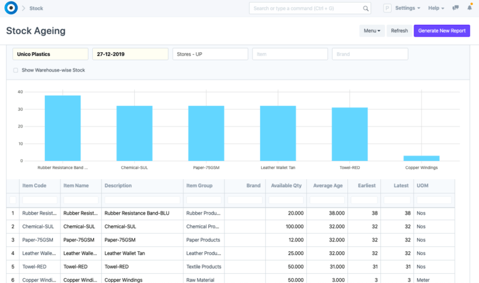Click the Rubber Resistance Band chart bar
The width and height of the screenshot is (479, 283).
click(62, 128)
